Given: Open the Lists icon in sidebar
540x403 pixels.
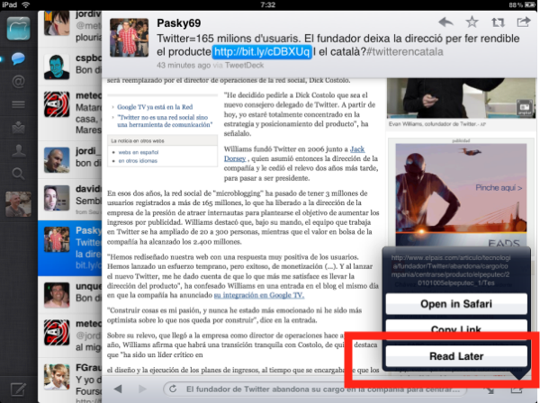Looking at the screenshot, I should click(18, 104).
